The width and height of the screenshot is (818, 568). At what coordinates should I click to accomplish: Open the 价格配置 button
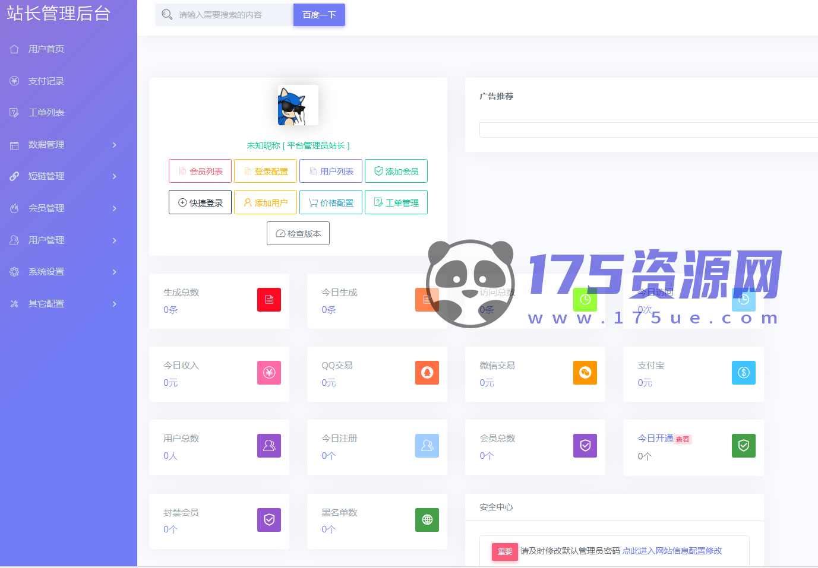331,202
